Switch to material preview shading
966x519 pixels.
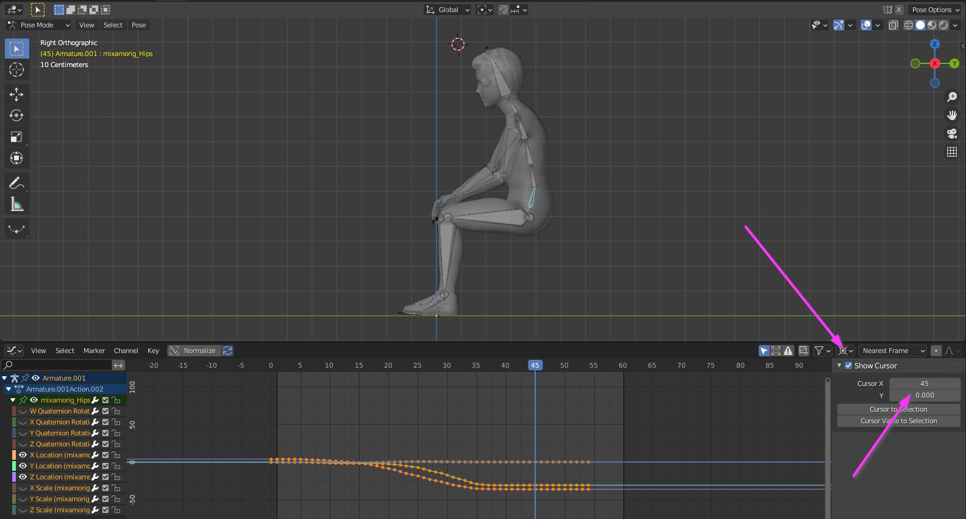tap(932, 25)
